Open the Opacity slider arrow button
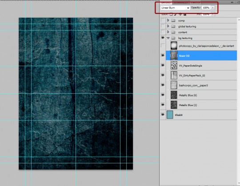240x186 pixels. pyautogui.click(x=213, y=8)
